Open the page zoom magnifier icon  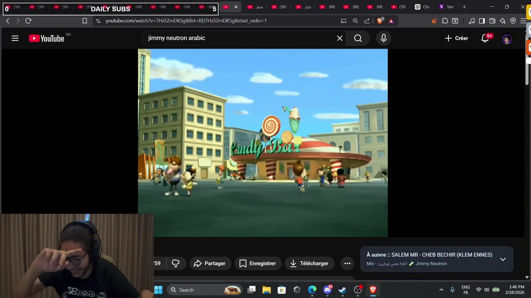click(356, 21)
